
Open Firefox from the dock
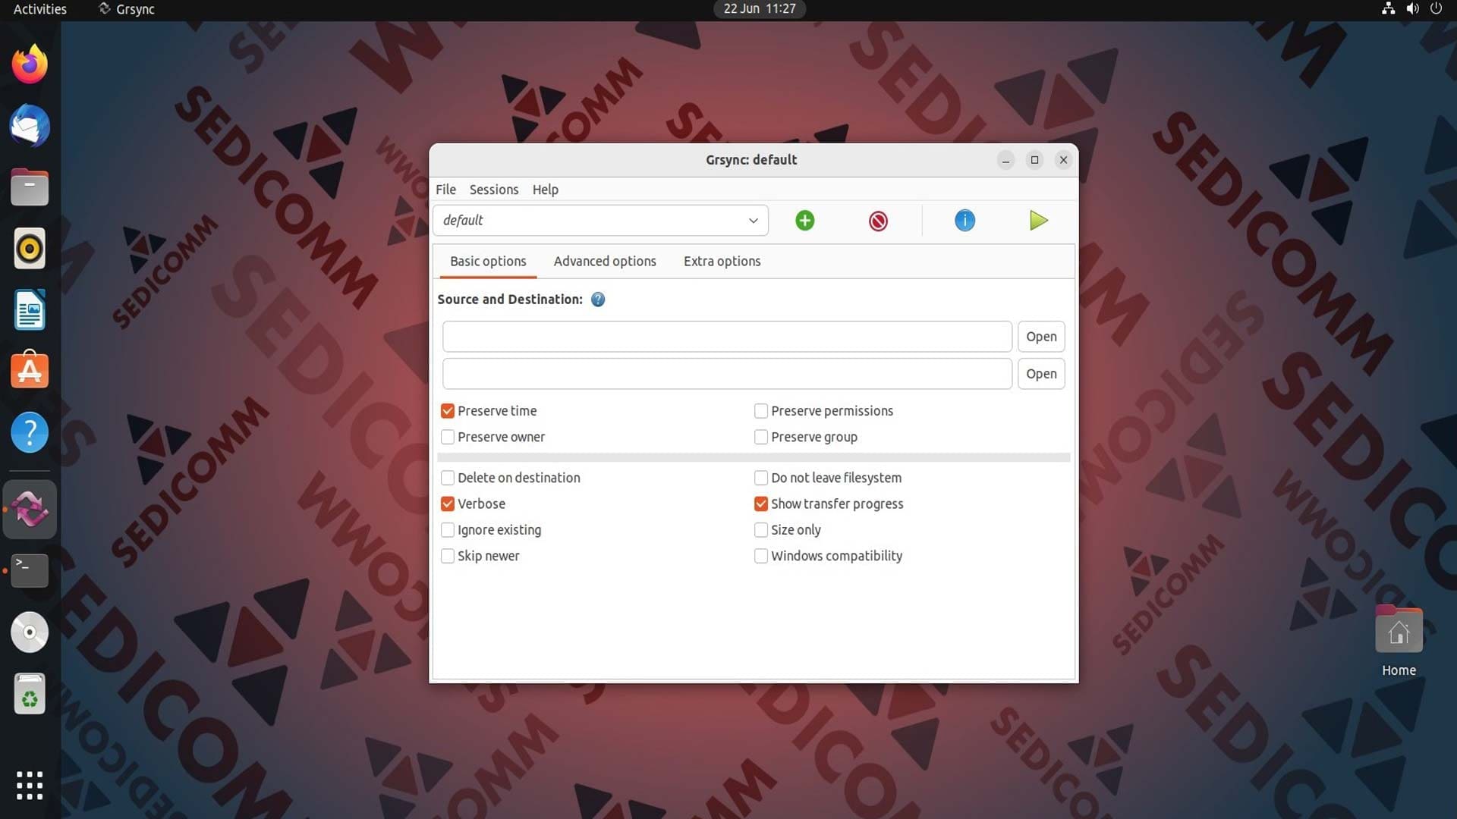(30, 64)
